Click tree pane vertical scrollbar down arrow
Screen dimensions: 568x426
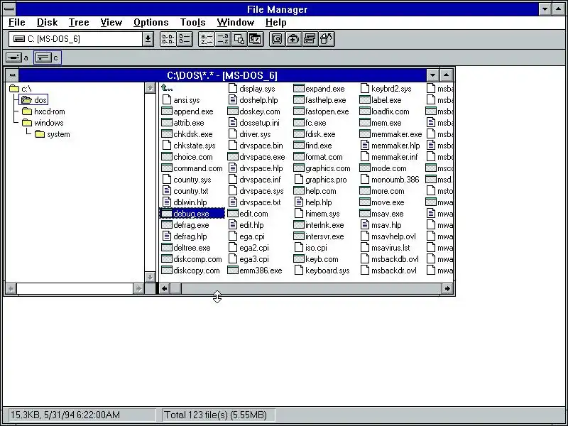(150, 277)
